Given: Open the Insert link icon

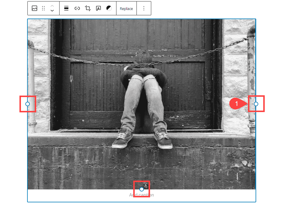Looking at the screenshot, I should tap(77, 8).
